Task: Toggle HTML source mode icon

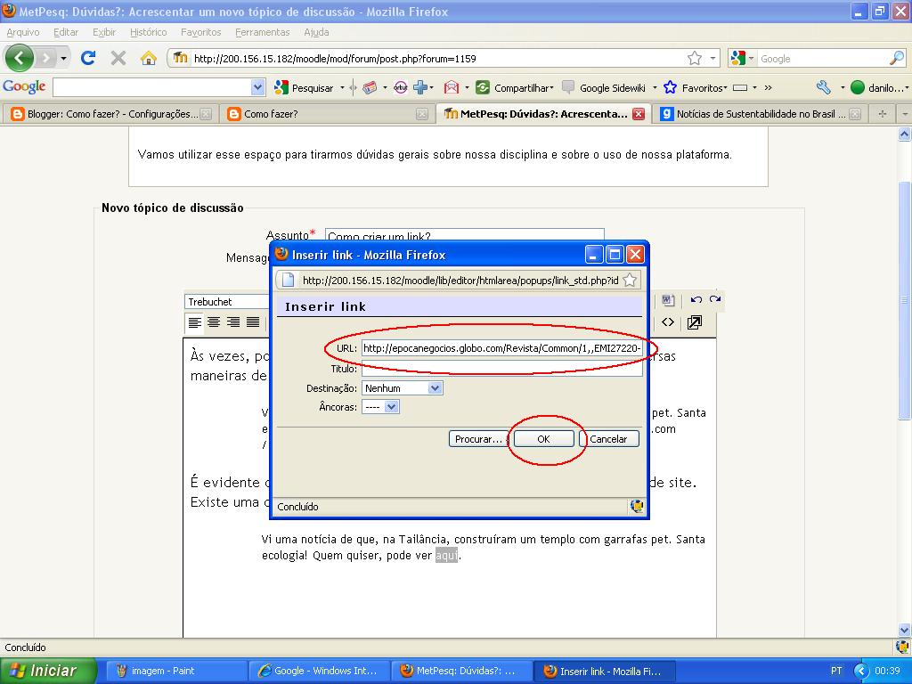Action: pos(668,322)
